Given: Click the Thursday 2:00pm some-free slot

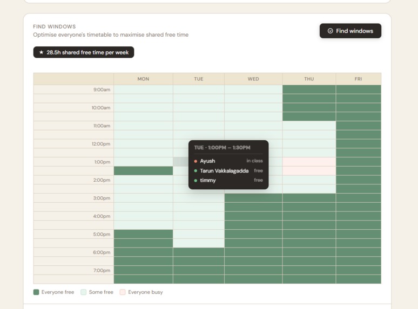Looking at the screenshot, I should (309, 180).
